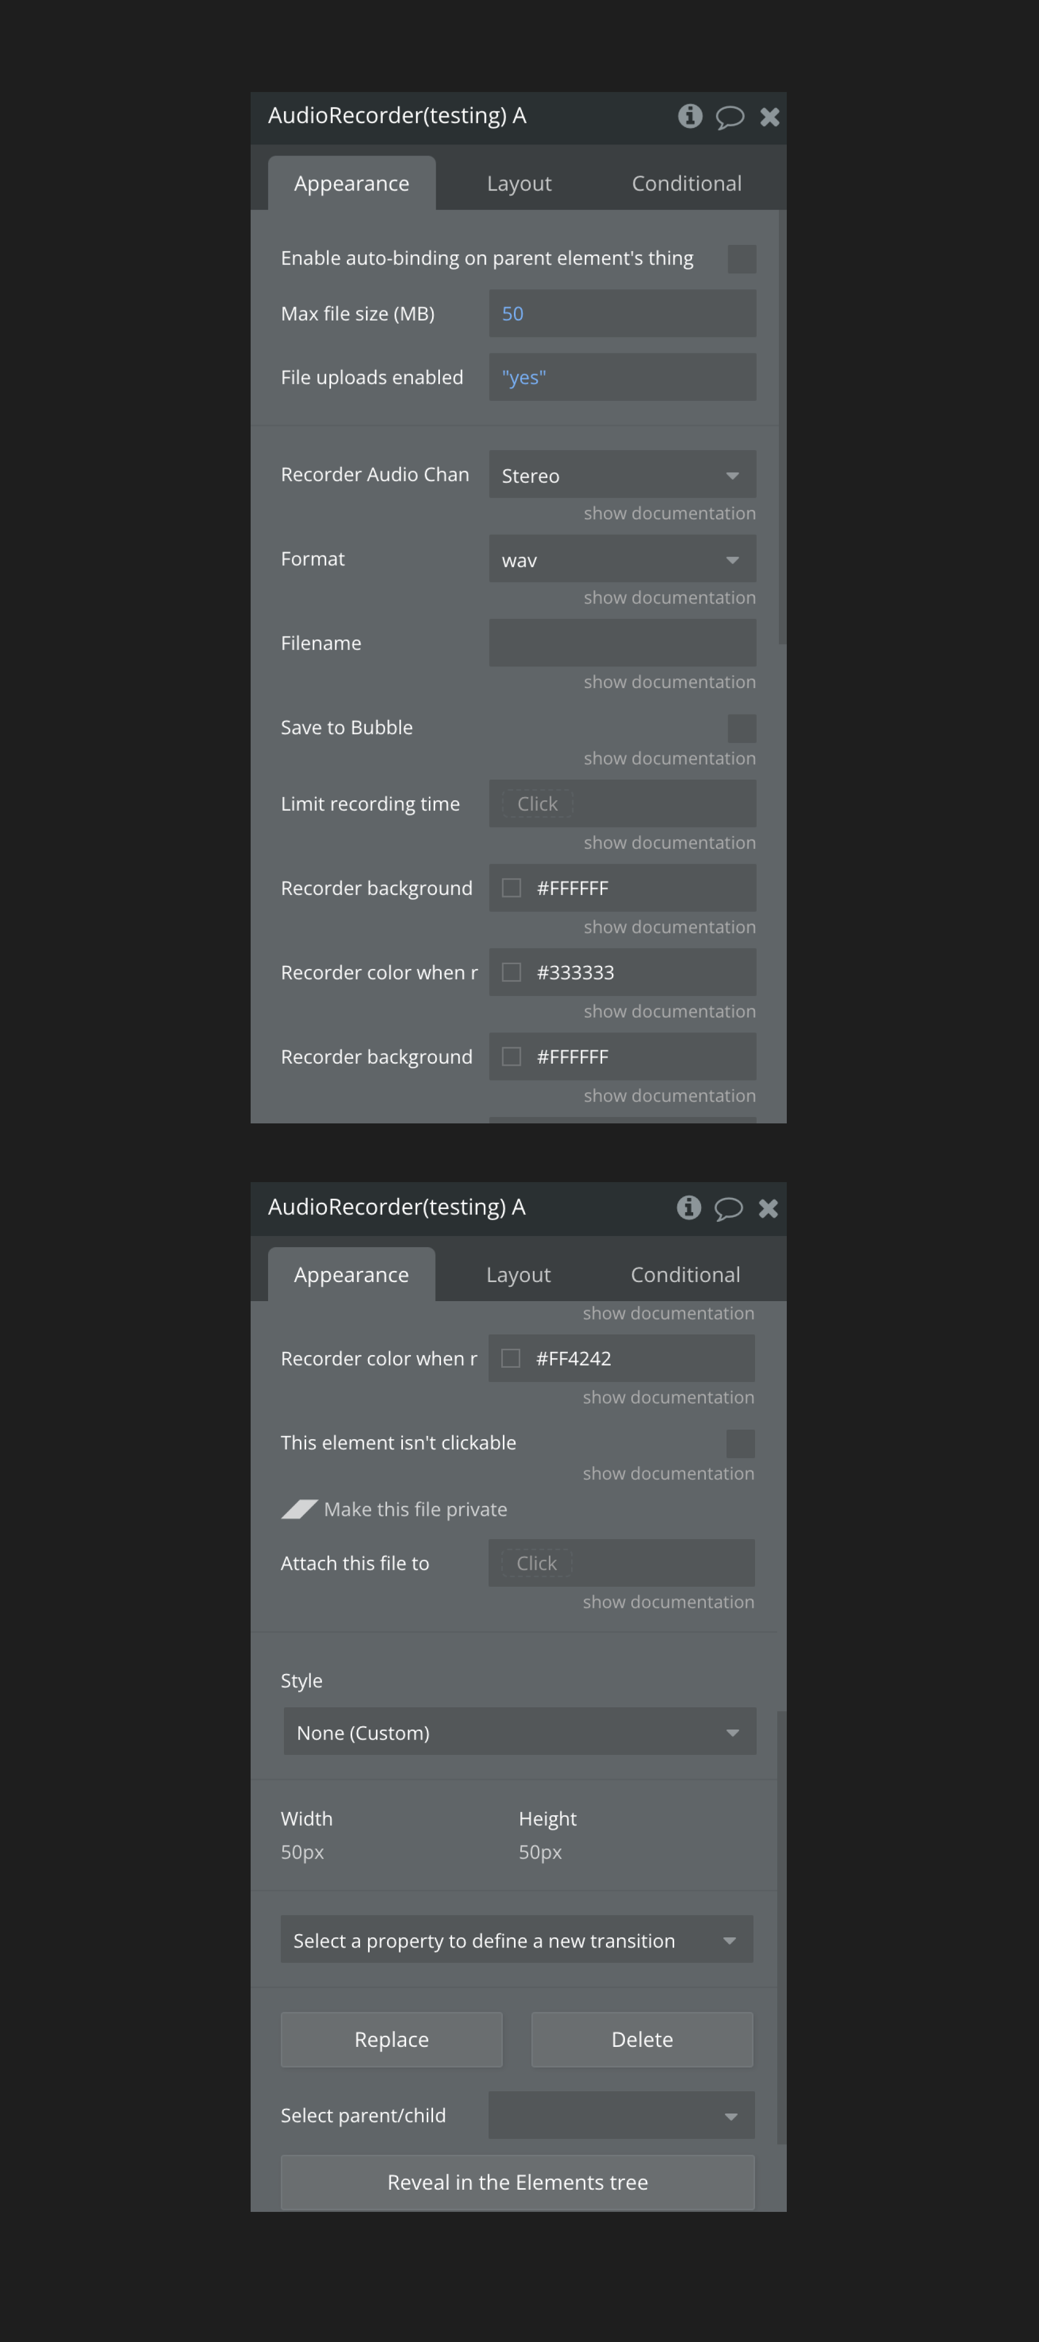Screen dimensions: 1039x2342
Task: Close the bottom AudioRecorder property panel
Action: pyautogui.click(x=768, y=1208)
